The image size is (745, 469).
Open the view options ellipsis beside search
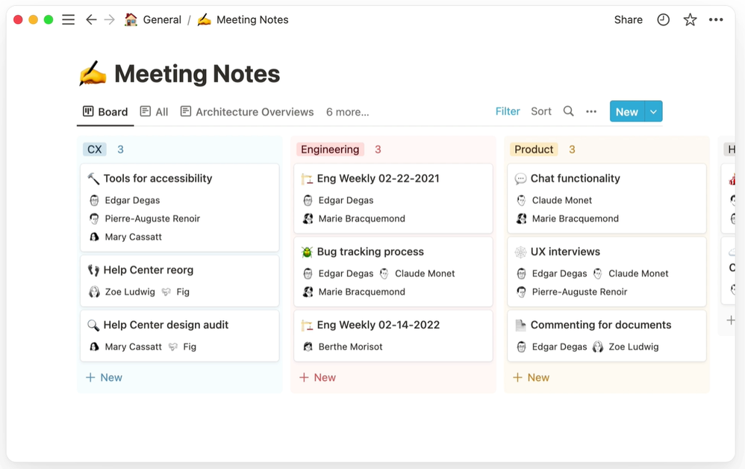tap(591, 111)
